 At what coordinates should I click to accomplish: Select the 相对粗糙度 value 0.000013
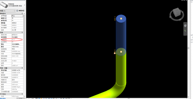[x=17, y=77]
